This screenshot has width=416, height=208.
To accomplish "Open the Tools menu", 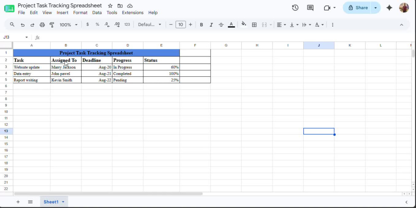I will (111, 12).
